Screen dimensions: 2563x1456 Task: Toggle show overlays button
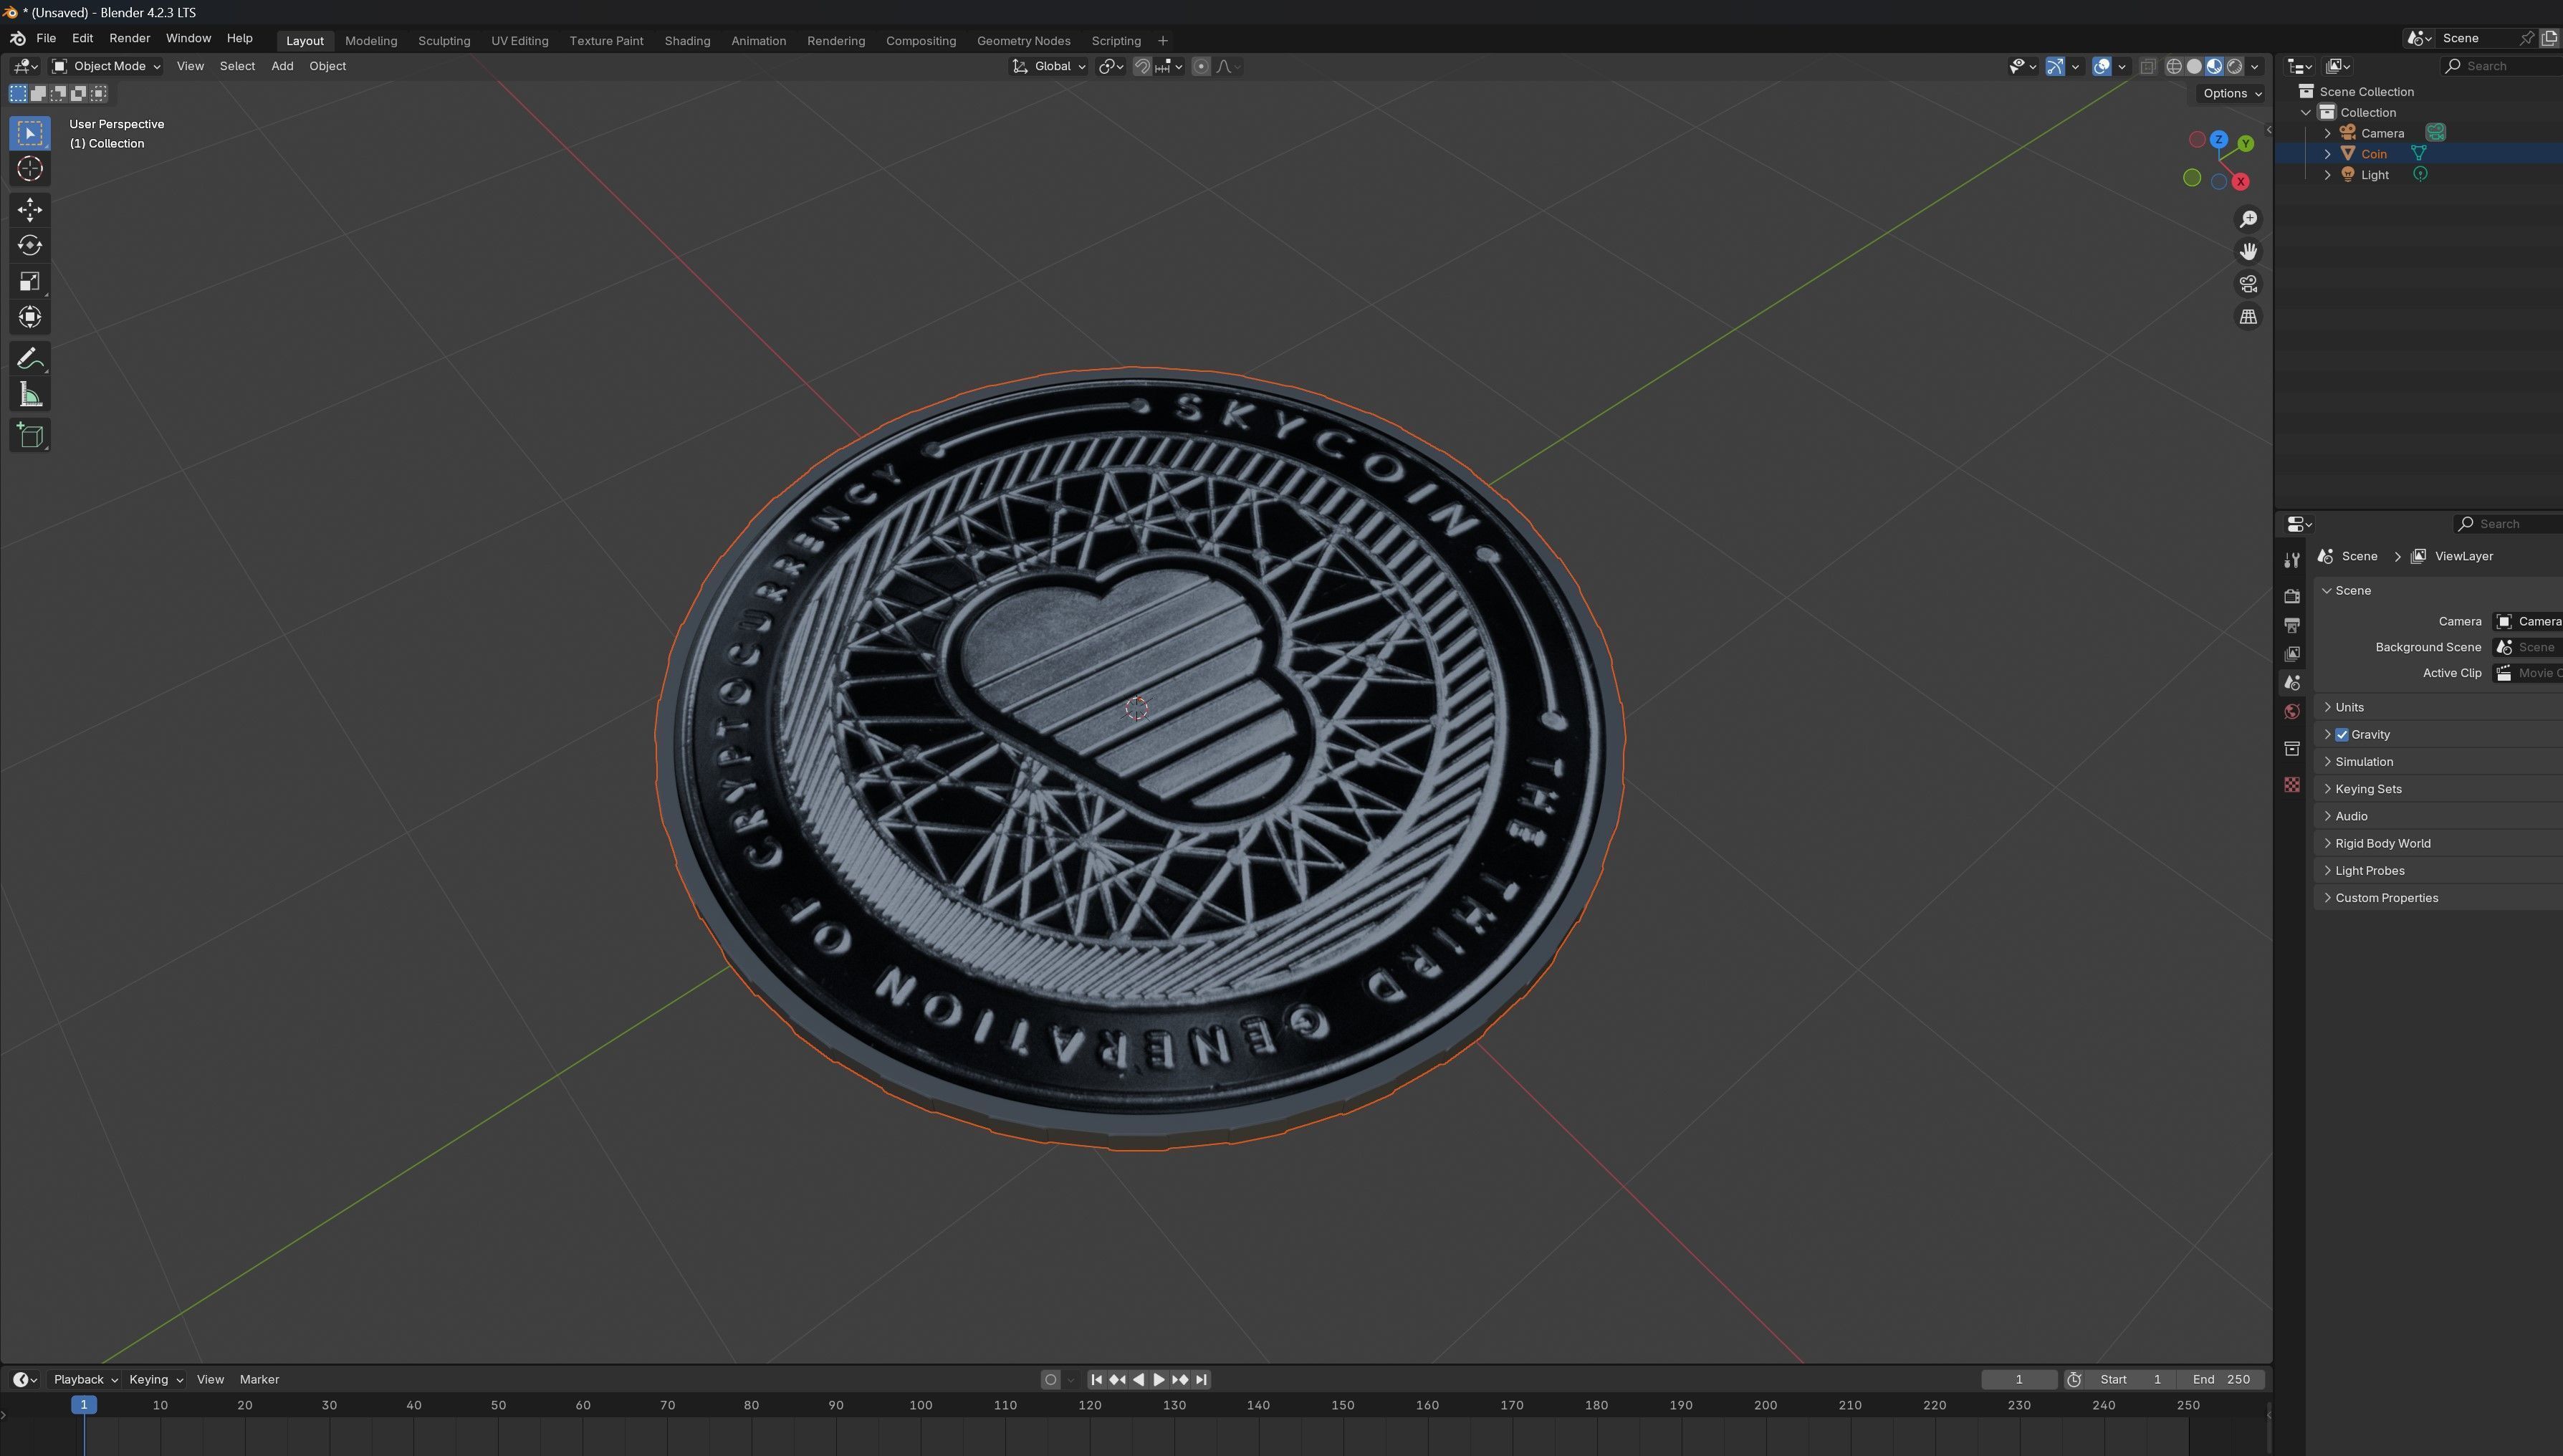pos(2101,66)
